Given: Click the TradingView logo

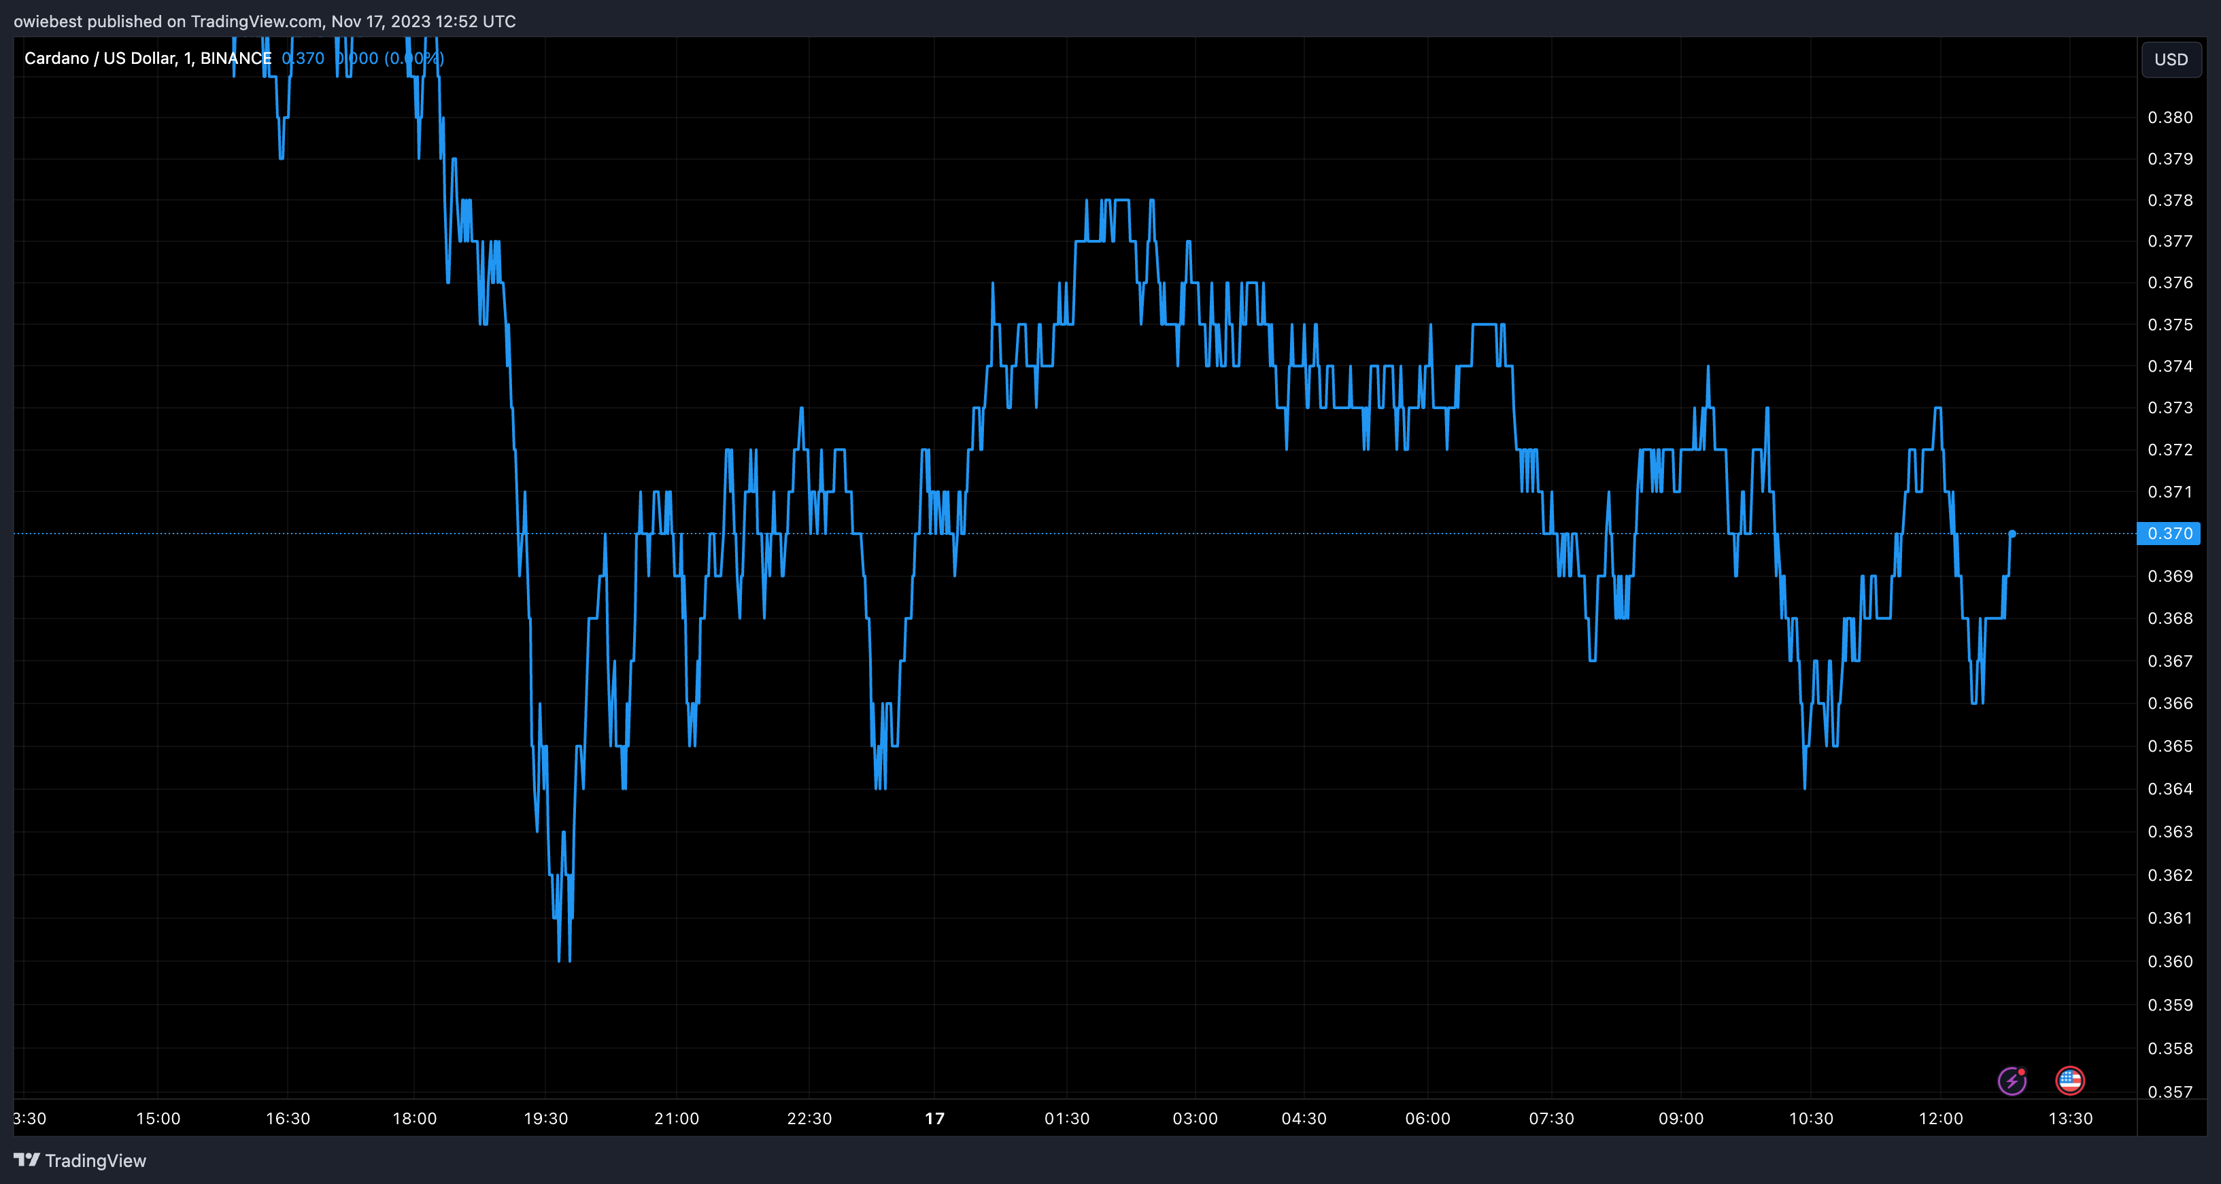Looking at the screenshot, I should [80, 1160].
